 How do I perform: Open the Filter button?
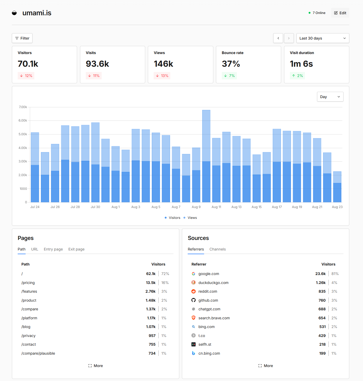pos(22,38)
